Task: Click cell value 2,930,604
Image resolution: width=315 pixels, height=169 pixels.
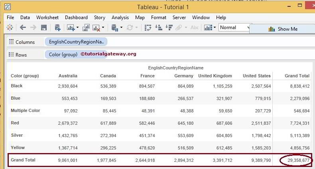Action: (x=68, y=86)
